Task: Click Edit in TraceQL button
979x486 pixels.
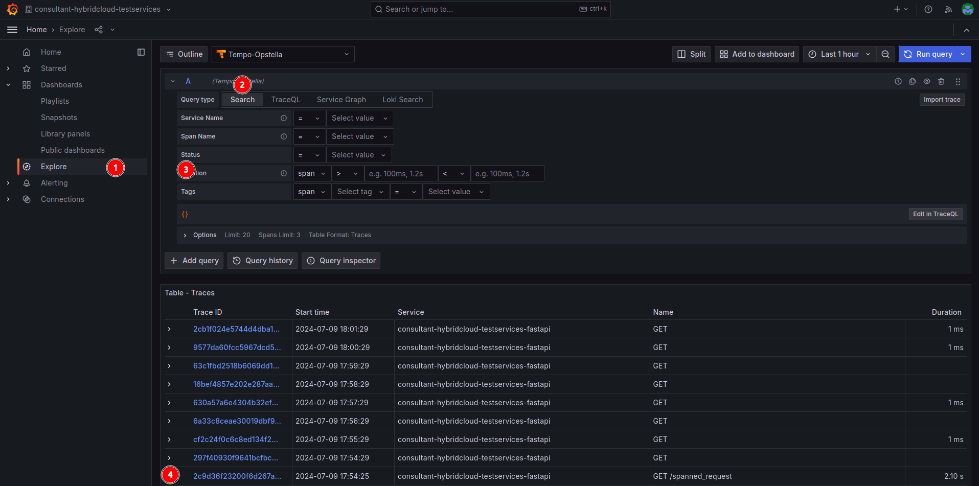Action: tap(936, 214)
